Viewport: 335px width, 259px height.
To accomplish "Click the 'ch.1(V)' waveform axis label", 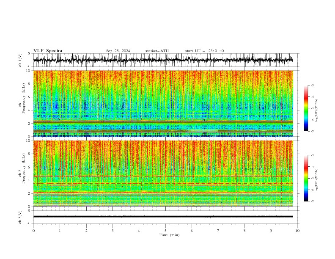I will [20, 60].
